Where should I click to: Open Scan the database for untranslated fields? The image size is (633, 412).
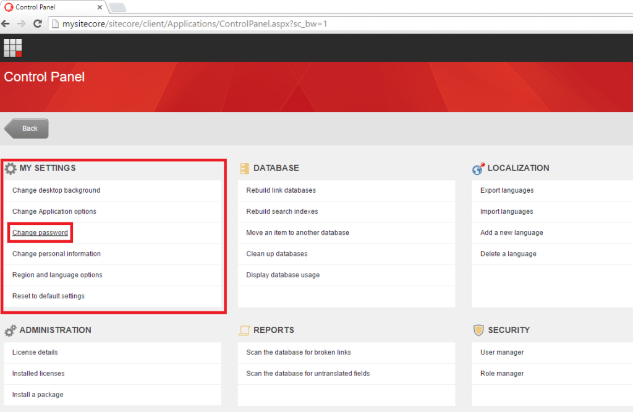click(308, 374)
